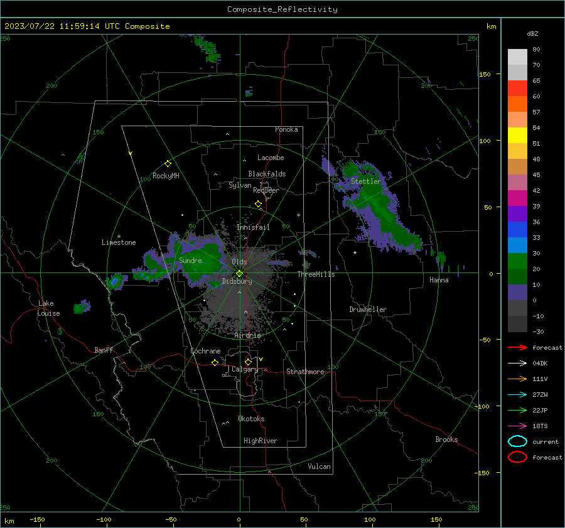Screen dimensions: 565x528
Task: Select the yellow 51-54 dBZ swatch
Action: pyautogui.click(x=517, y=135)
